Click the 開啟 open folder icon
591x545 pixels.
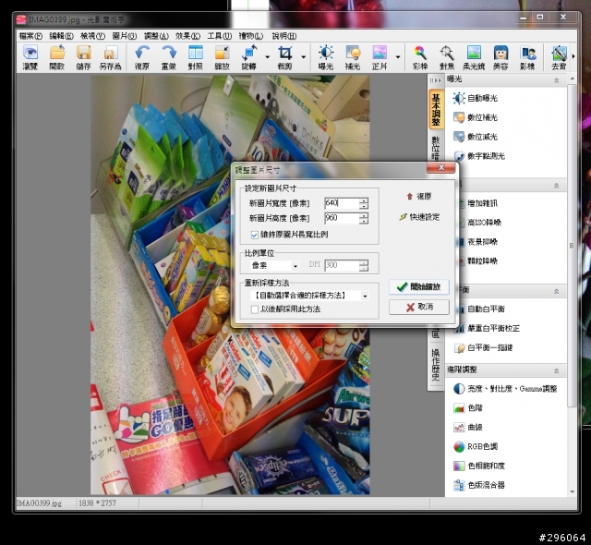tap(57, 57)
